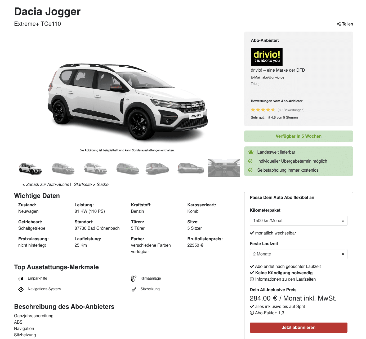Open the abo@drivio.de email link

[273, 77]
